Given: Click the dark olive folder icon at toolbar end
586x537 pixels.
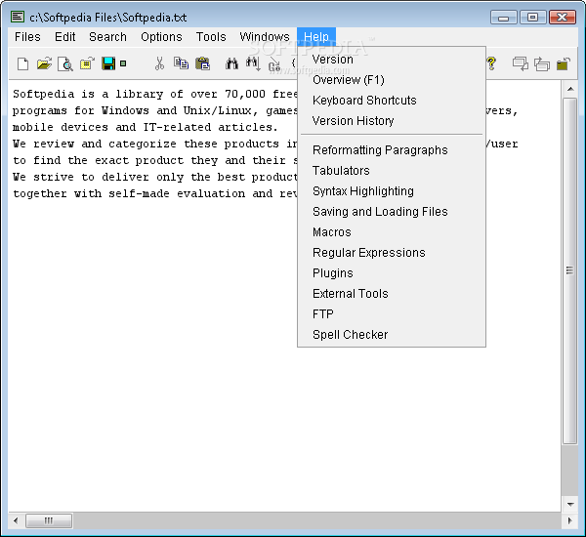Looking at the screenshot, I should [x=564, y=63].
